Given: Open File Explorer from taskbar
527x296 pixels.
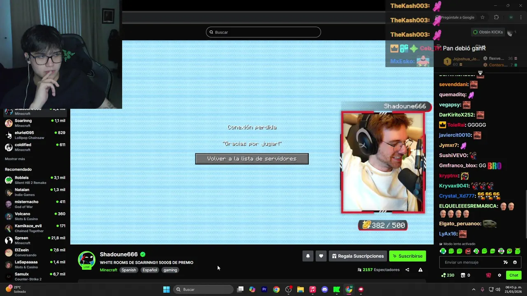Looking at the screenshot, I should tap(301, 289).
